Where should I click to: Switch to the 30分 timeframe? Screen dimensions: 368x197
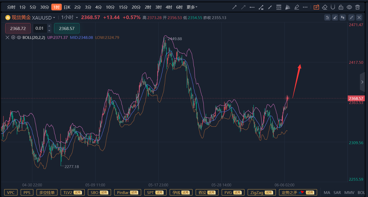point(45,7)
